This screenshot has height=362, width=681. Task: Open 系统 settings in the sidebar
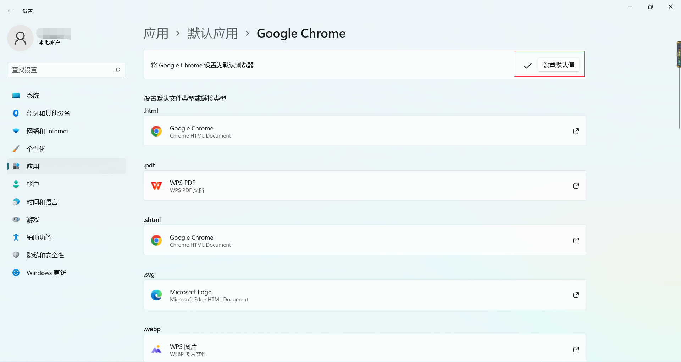66,95
